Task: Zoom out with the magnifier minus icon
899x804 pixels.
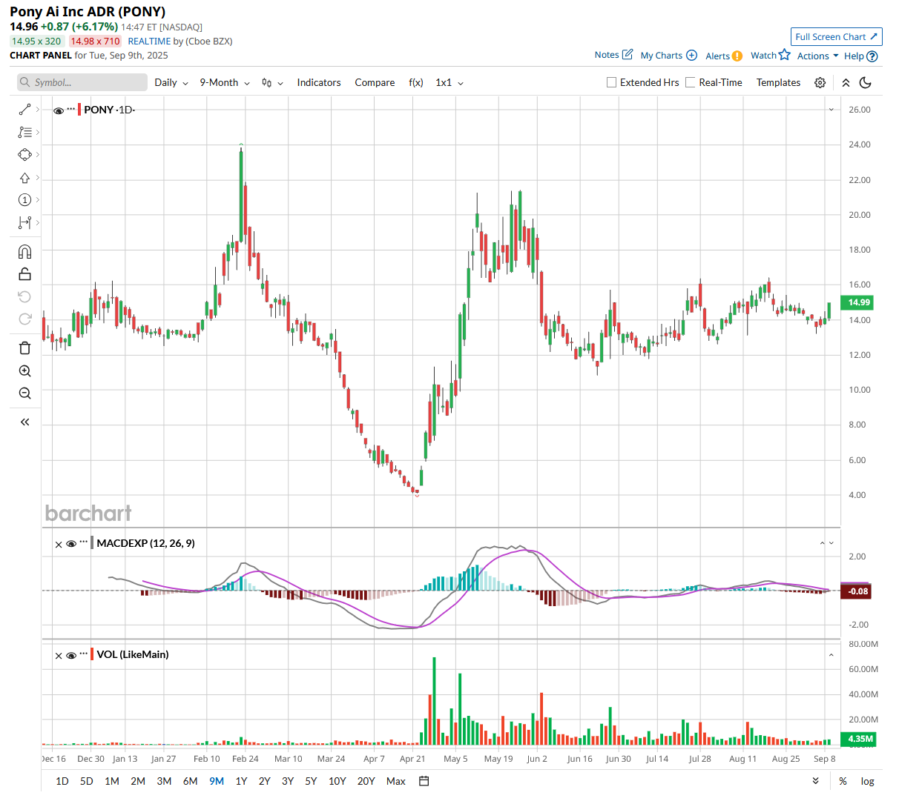Action: [x=24, y=393]
